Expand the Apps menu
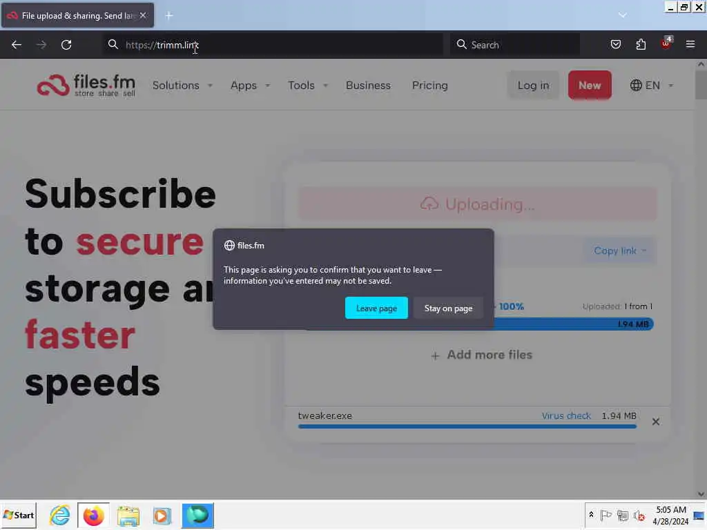The height and width of the screenshot is (530, 707). pyautogui.click(x=250, y=85)
